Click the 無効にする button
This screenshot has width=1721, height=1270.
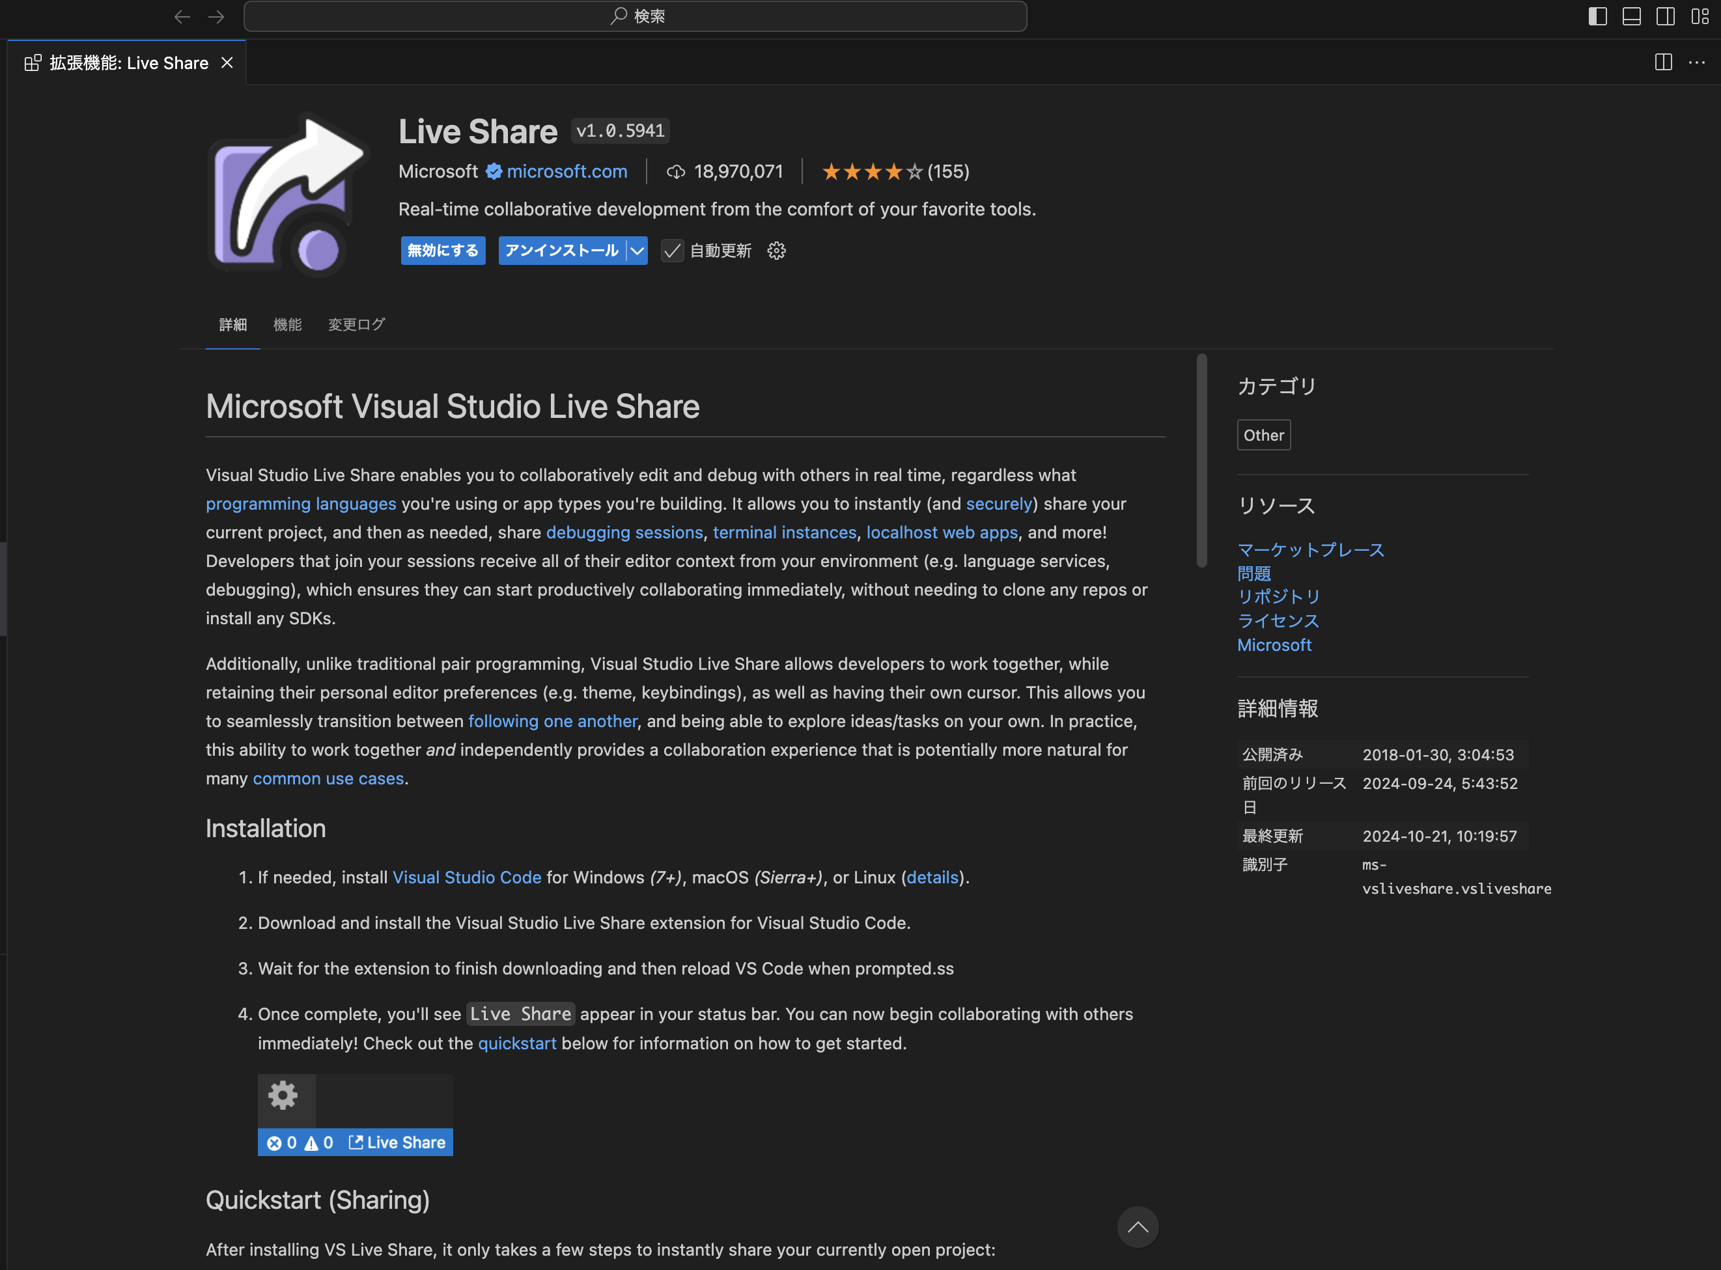click(443, 251)
